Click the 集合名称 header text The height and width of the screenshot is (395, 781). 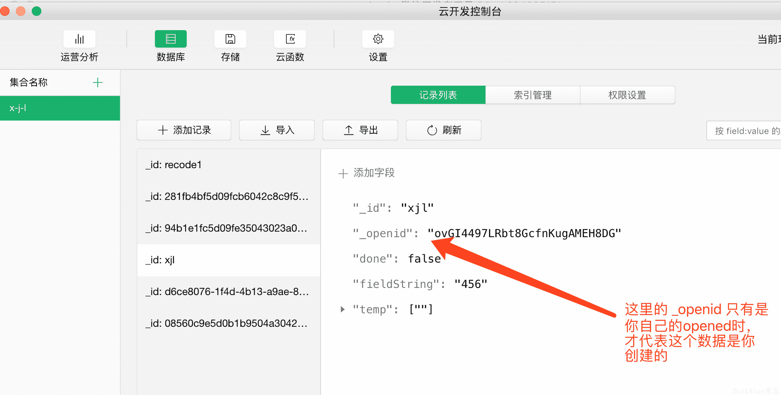(x=29, y=82)
